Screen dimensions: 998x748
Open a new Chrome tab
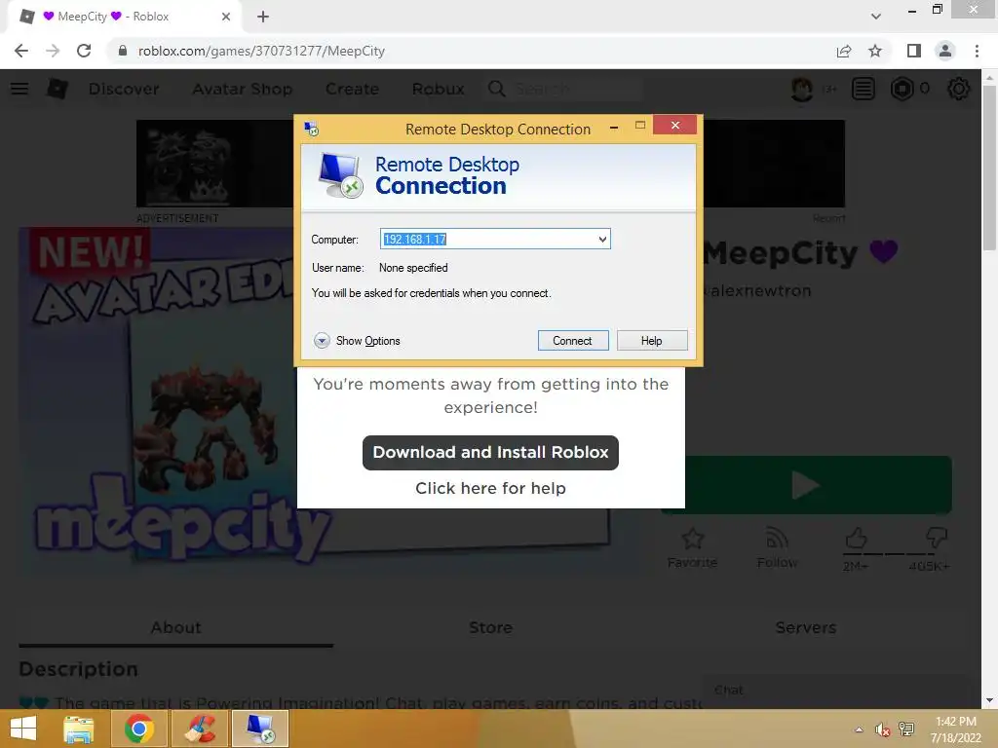coord(263,17)
